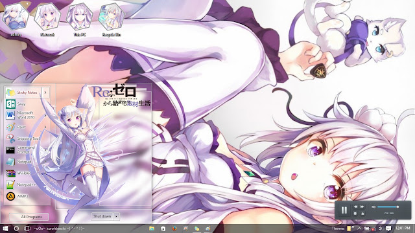Expand the Notepad jump list arrow
Image resolution: width=415 pixels, height=233 pixels.
(x=45, y=161)
